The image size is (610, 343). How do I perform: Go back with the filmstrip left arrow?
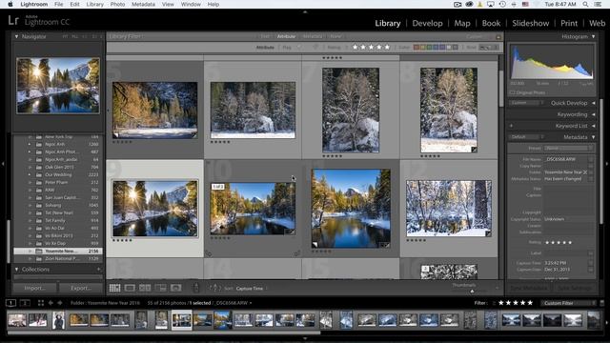51,303
